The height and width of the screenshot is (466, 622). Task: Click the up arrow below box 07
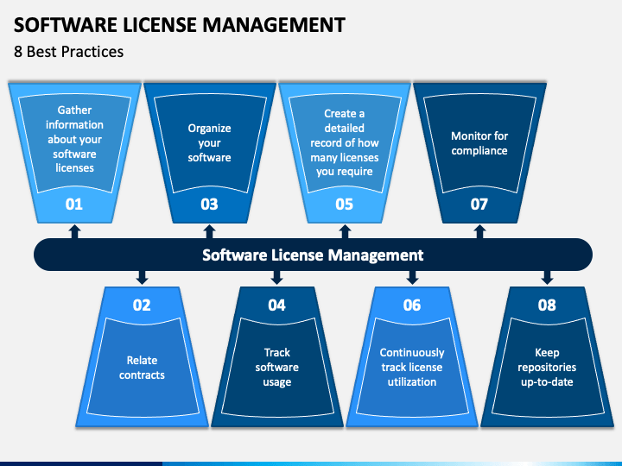click(x=479, y=231)
